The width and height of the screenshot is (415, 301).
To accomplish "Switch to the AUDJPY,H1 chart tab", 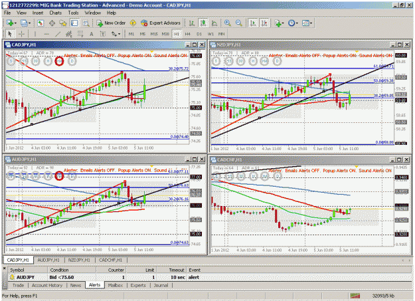I will coord(48,260).
